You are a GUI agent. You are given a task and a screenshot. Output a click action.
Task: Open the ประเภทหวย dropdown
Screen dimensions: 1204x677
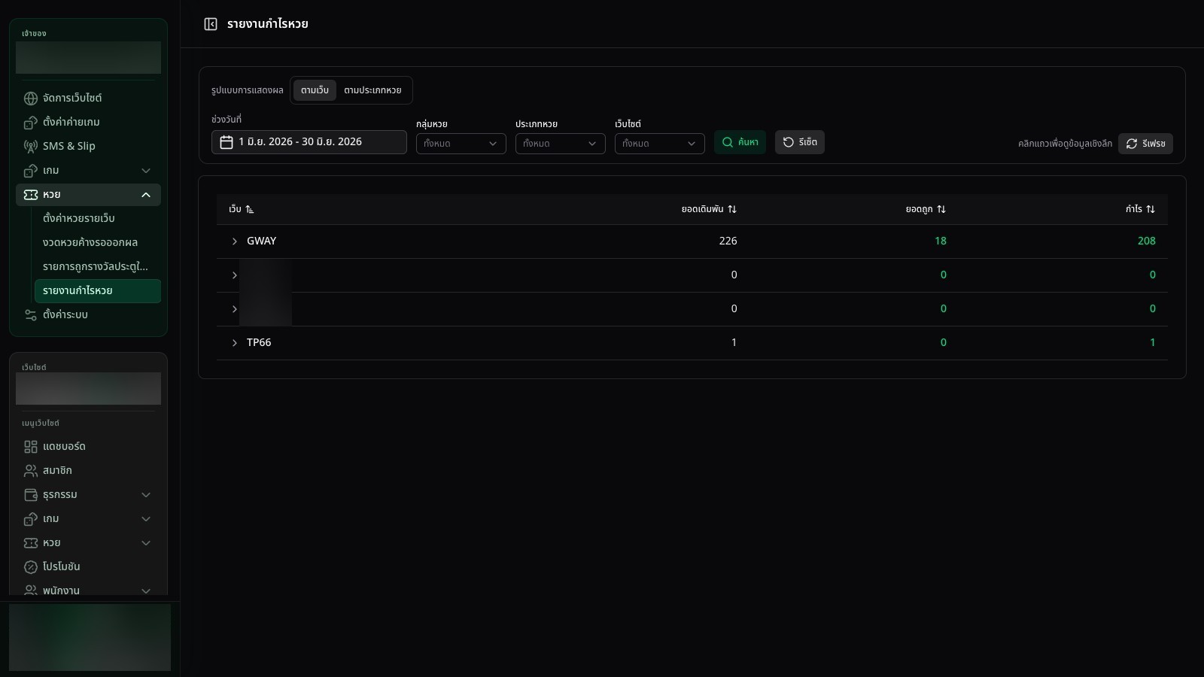(561, 144)
